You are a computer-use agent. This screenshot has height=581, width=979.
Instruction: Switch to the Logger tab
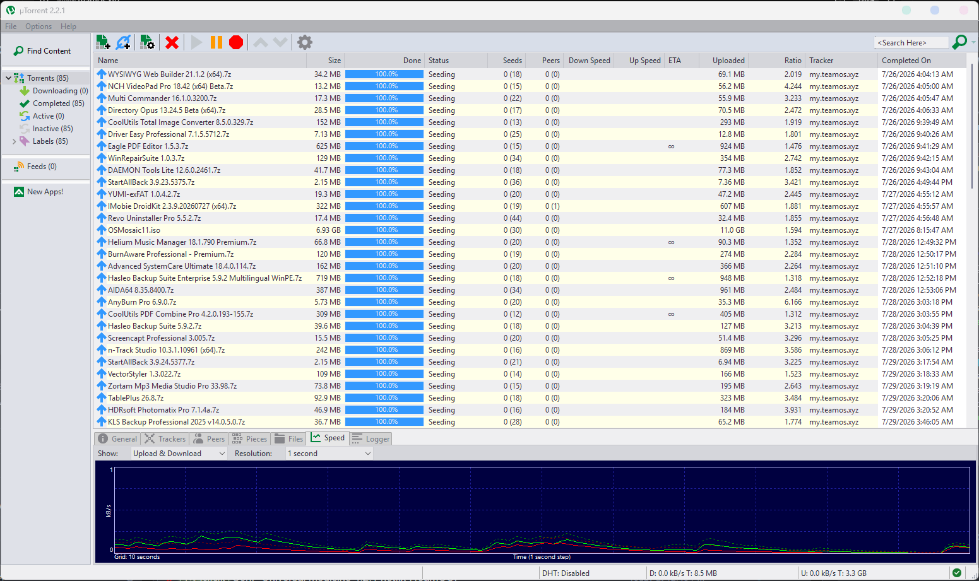tap(371, 439)
